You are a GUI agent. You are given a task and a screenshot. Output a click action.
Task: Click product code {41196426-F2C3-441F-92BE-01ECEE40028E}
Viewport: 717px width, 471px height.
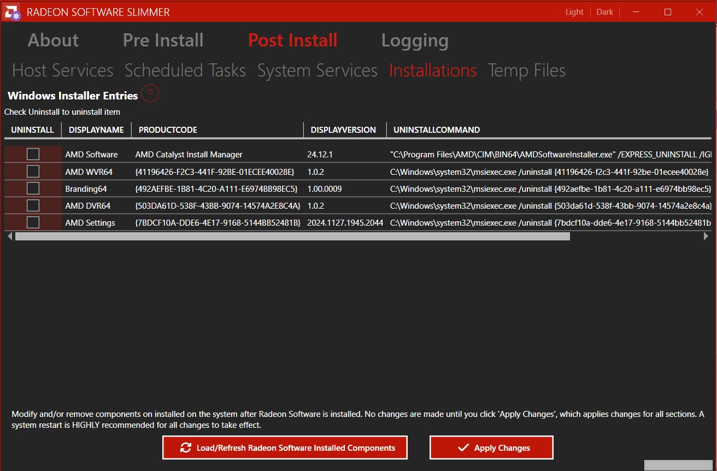coord(218,172)
